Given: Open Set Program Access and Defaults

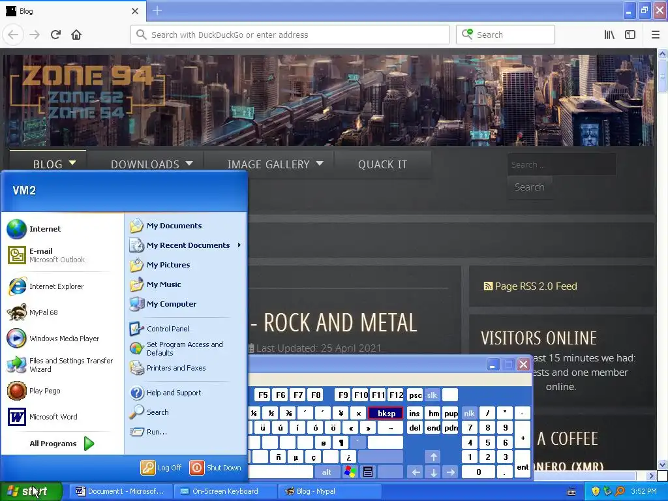Looking at the screenshot, I should [176, 348].
